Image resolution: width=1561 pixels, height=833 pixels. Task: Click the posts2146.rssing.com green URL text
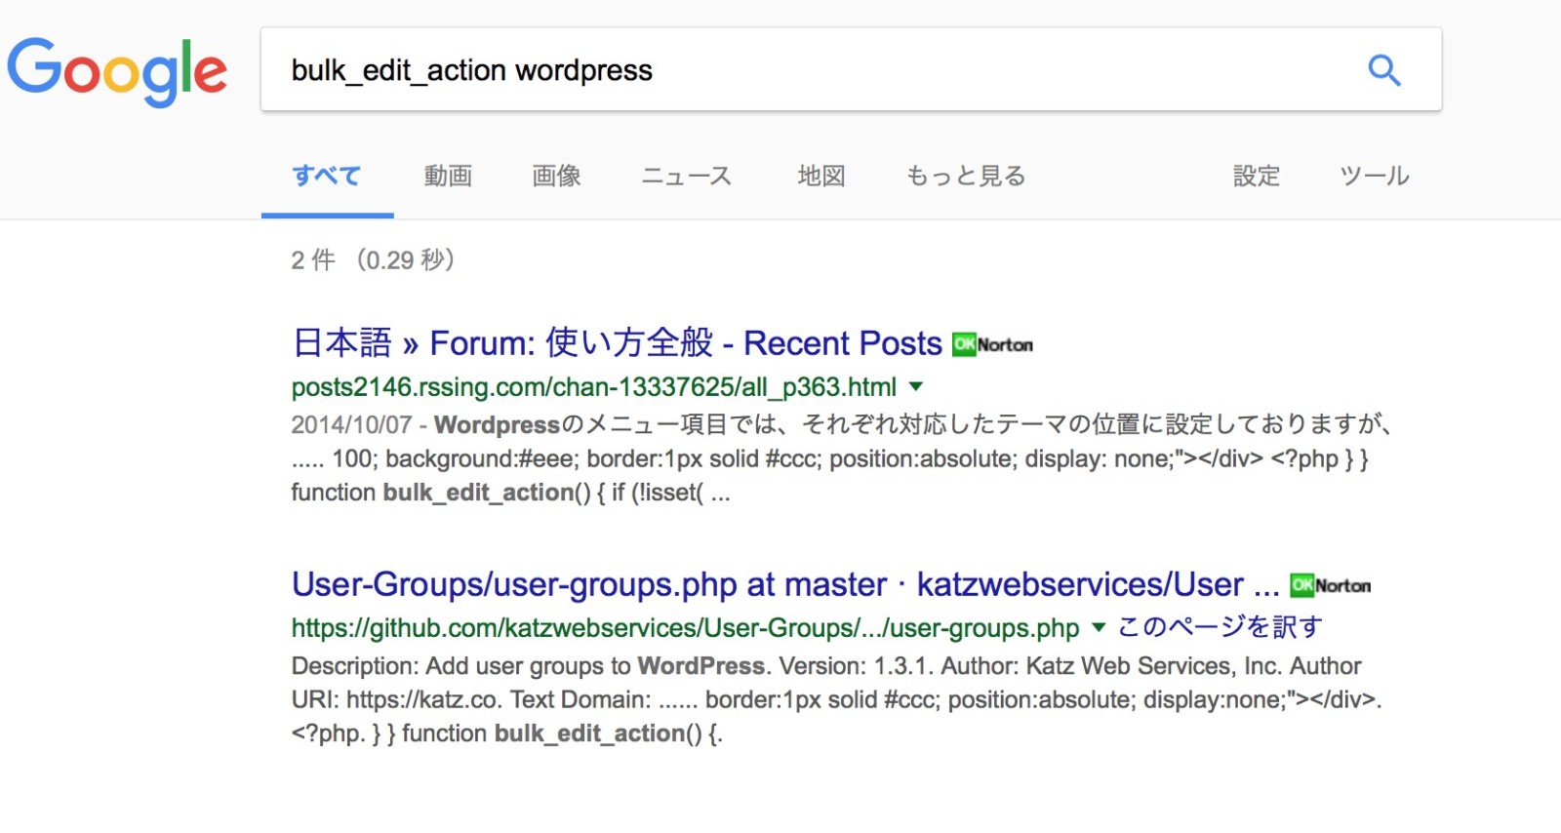(x=594, y=387)
